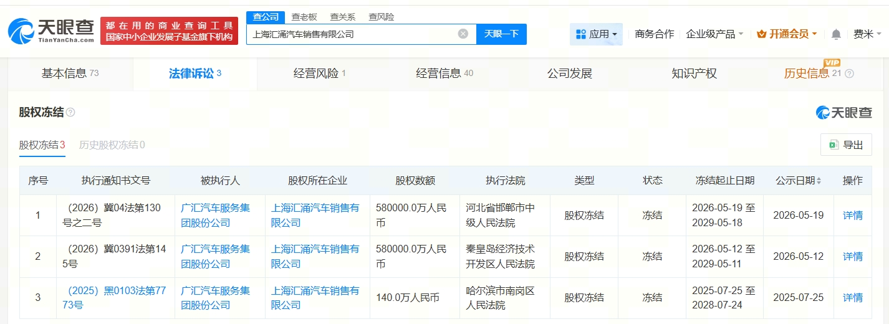Open the 公司发展 tab
Screen dimensions: 889x324
(569, 74)
